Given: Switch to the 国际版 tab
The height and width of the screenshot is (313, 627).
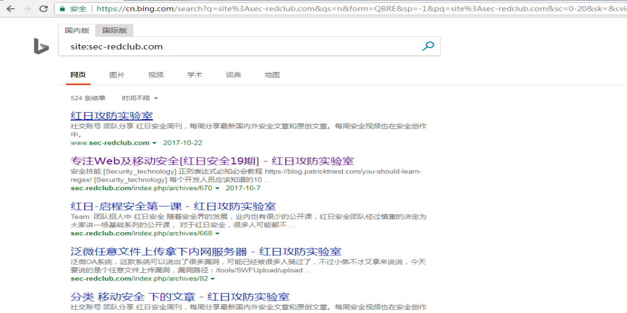Looking at the screenshot, I should (115, 30).
